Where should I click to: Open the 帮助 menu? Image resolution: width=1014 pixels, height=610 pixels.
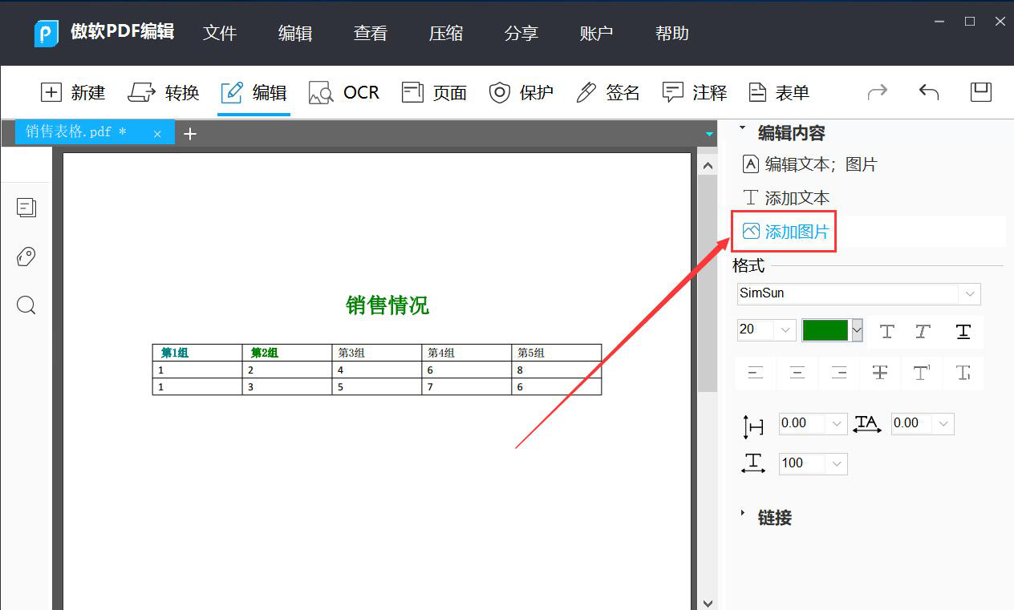point(672,34)
